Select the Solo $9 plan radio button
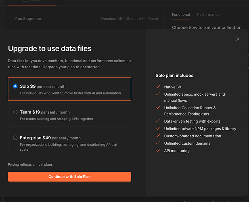 15,86
